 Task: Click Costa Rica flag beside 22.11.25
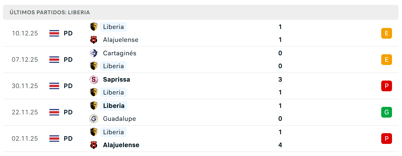tap(54, 112)
